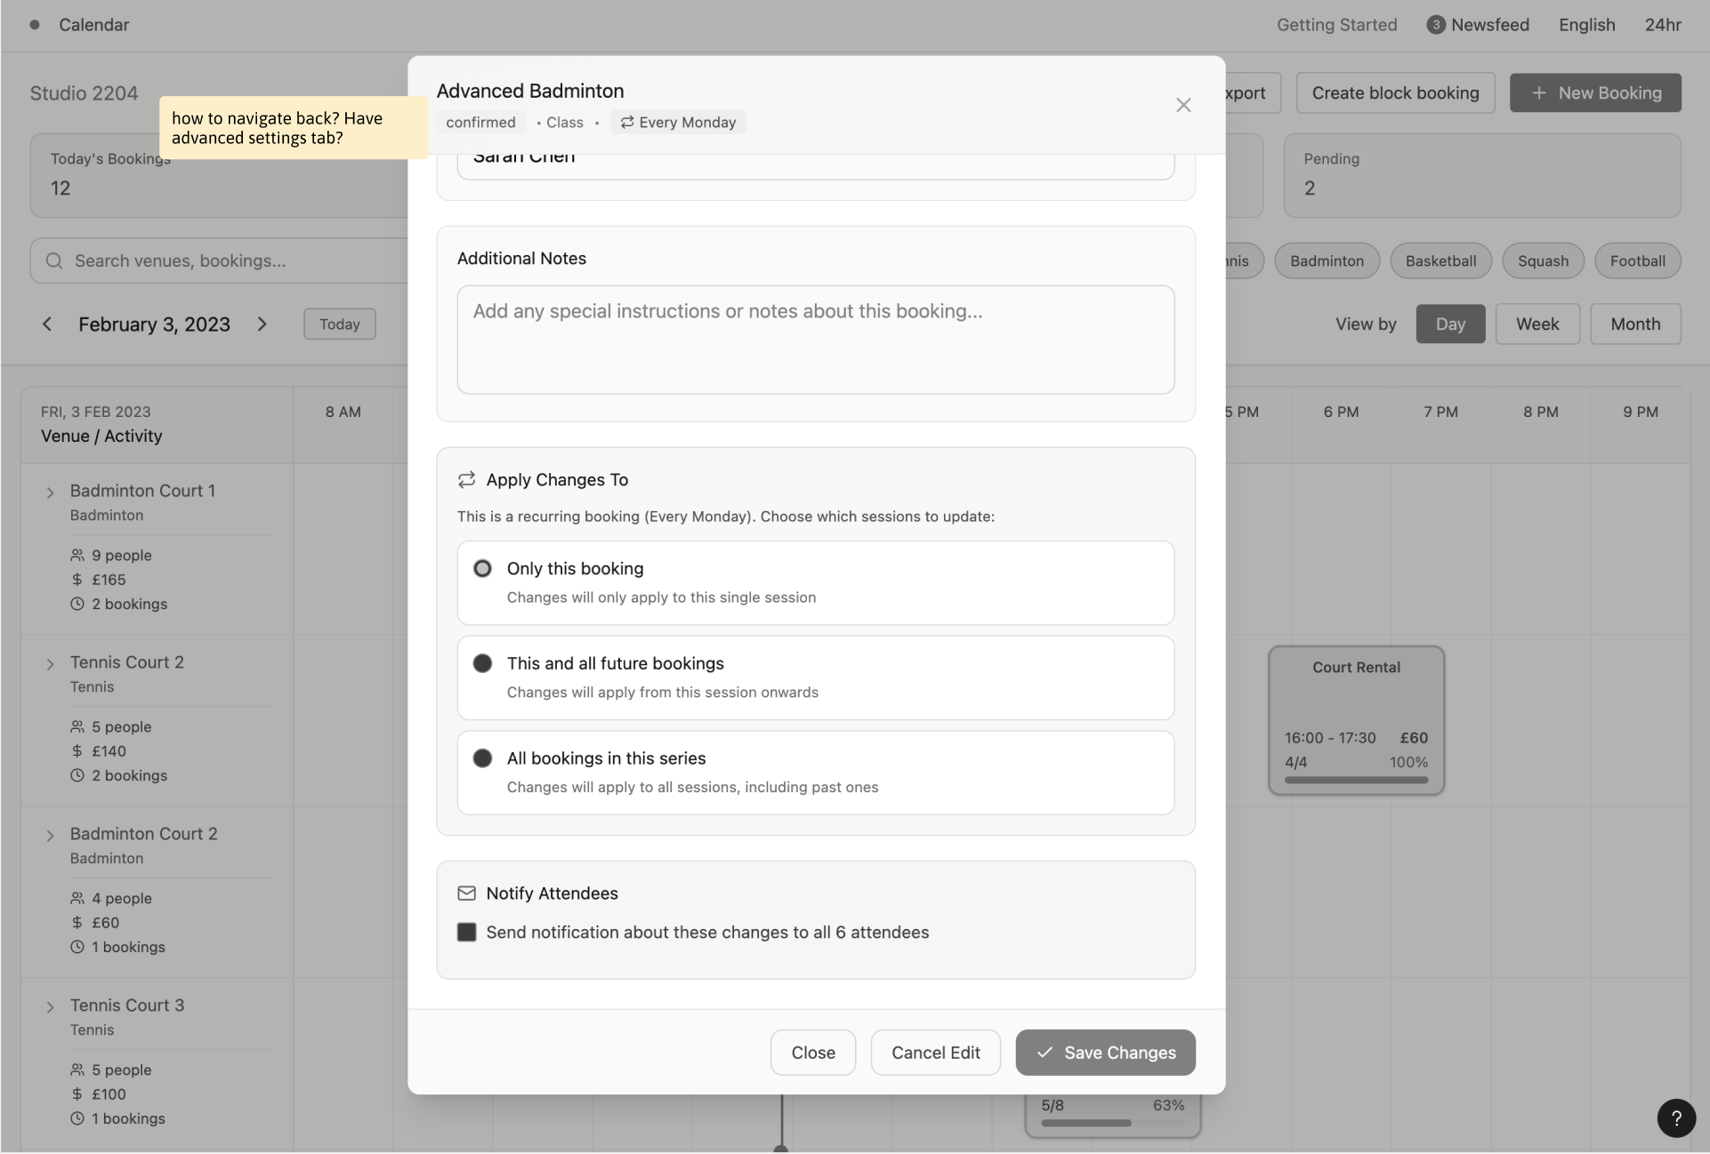Select This and all future bookings
The image size is (1710, 1154).
point(482,664)
